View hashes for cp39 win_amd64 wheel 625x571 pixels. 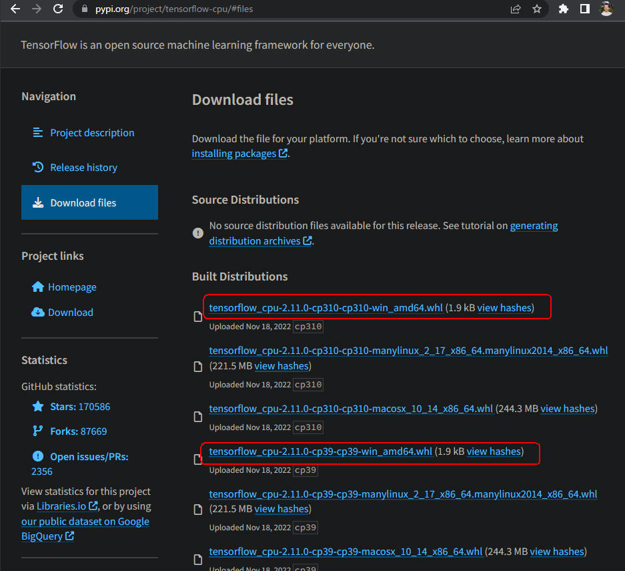pos(494,451)
